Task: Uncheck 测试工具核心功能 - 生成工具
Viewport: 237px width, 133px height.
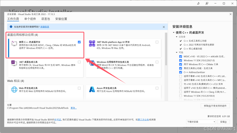Action: point(181,68)
